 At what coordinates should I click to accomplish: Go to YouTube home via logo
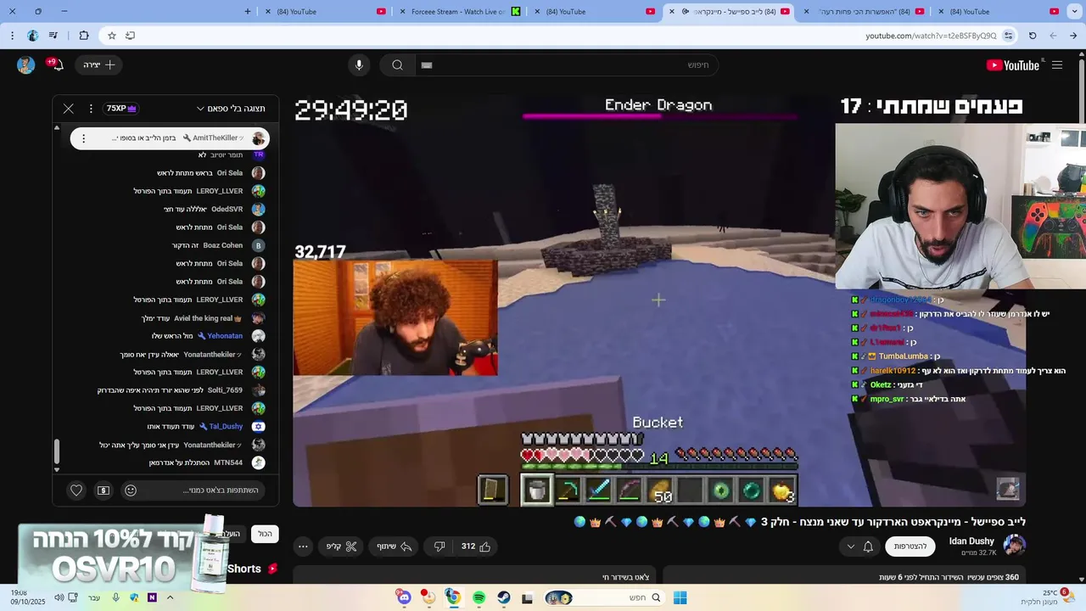click(x=1012, y=65)
